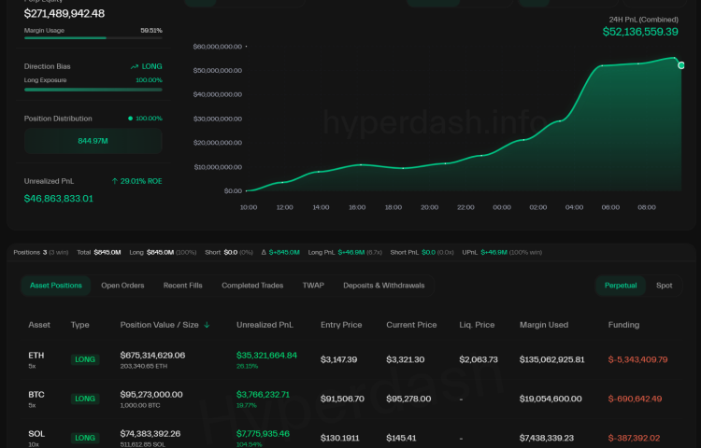The height and width of the screenshot is (448, 701).
Task: Click the LONG badge in the ETH row
Action: click(85, 359)
